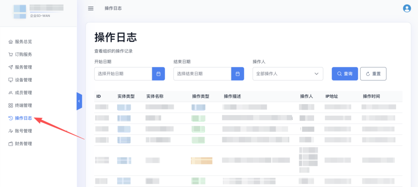
Task: Click the 重置 reset button
Action: click(373, 74)
